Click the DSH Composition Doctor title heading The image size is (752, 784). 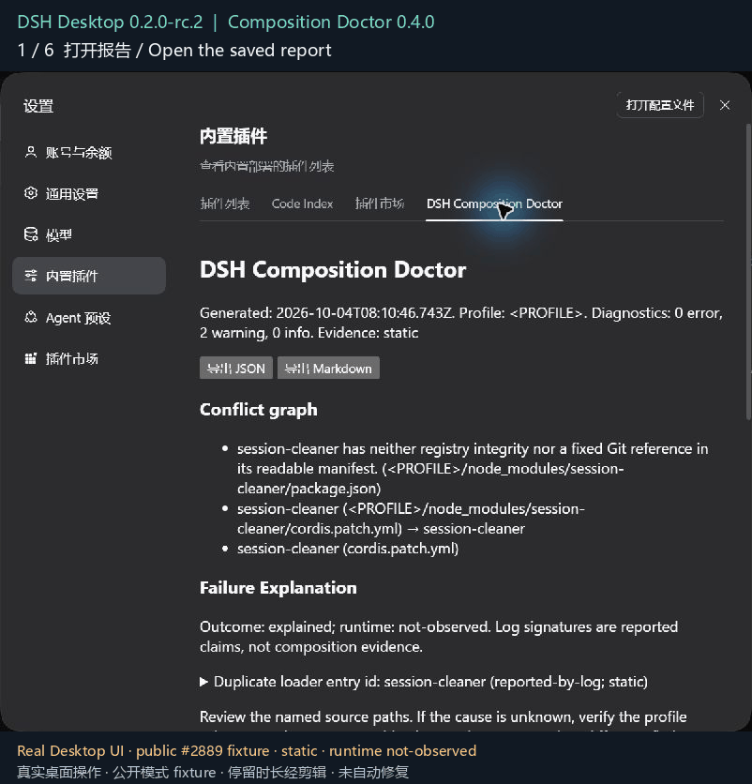(333, 269)
